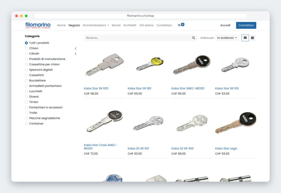Click the Ordina per label
281x193 pixels.
pos(207,38)
